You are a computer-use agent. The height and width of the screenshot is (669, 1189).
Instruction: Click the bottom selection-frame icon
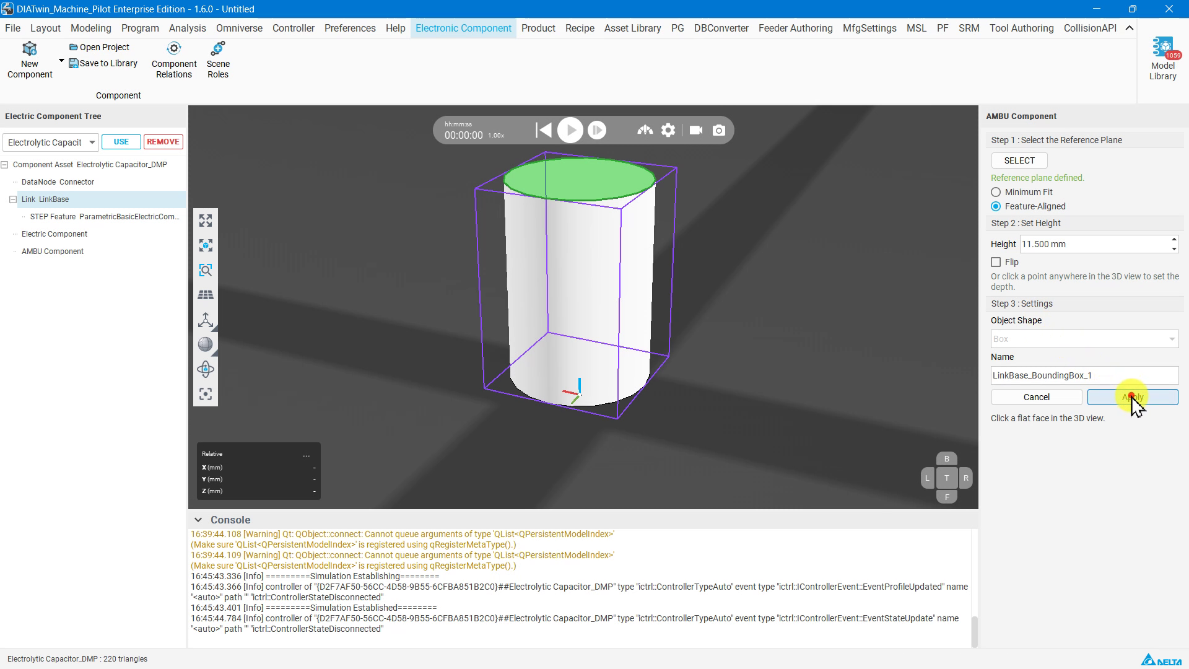pyautogui.click(x=206, y=394)
